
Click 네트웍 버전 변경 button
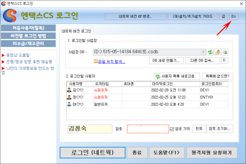[x=135, y=16]
